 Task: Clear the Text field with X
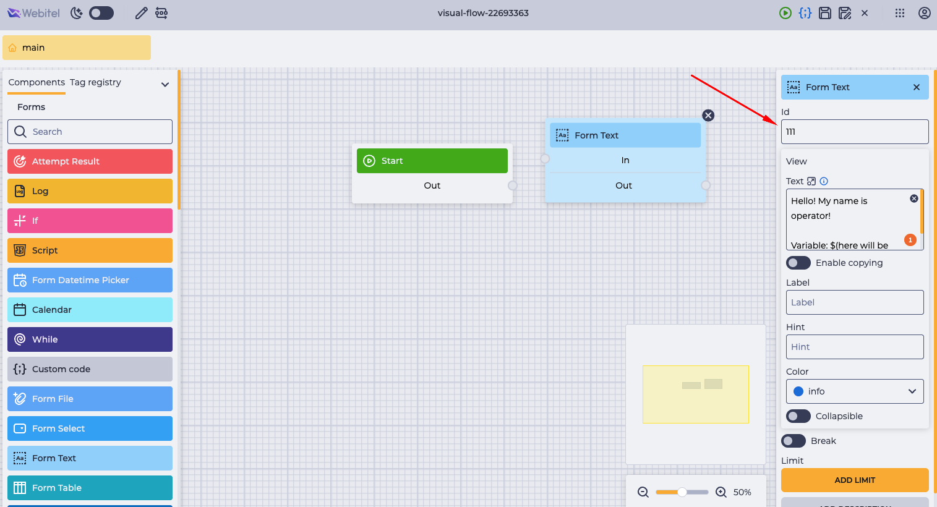[x=914, y=198]
